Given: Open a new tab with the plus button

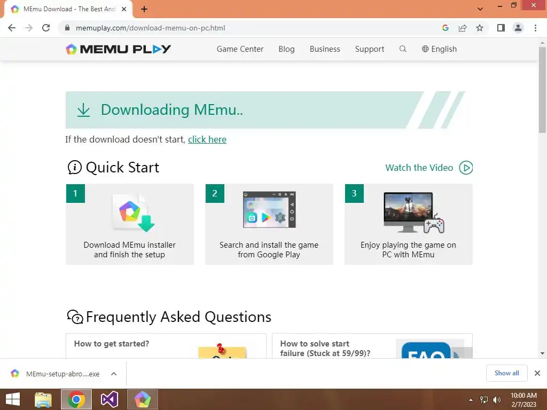Looking at the screenshot, I should click(x=144, y=9).
